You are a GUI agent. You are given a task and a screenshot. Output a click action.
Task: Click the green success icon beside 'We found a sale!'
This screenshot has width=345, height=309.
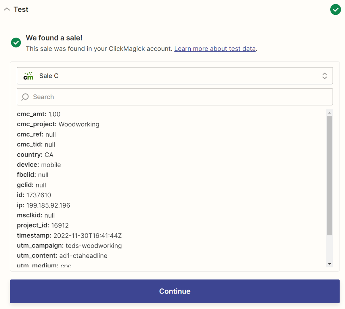click(16, 43)
